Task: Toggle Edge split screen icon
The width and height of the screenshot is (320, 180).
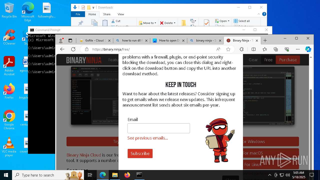Action: tap(253, 49)
